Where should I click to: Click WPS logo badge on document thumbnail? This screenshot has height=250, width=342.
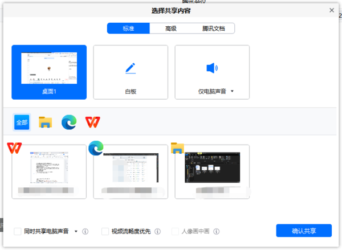[14, 148]
